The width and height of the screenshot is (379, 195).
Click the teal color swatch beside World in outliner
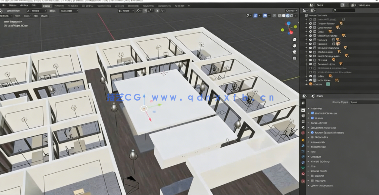click(x=328, y=84)
